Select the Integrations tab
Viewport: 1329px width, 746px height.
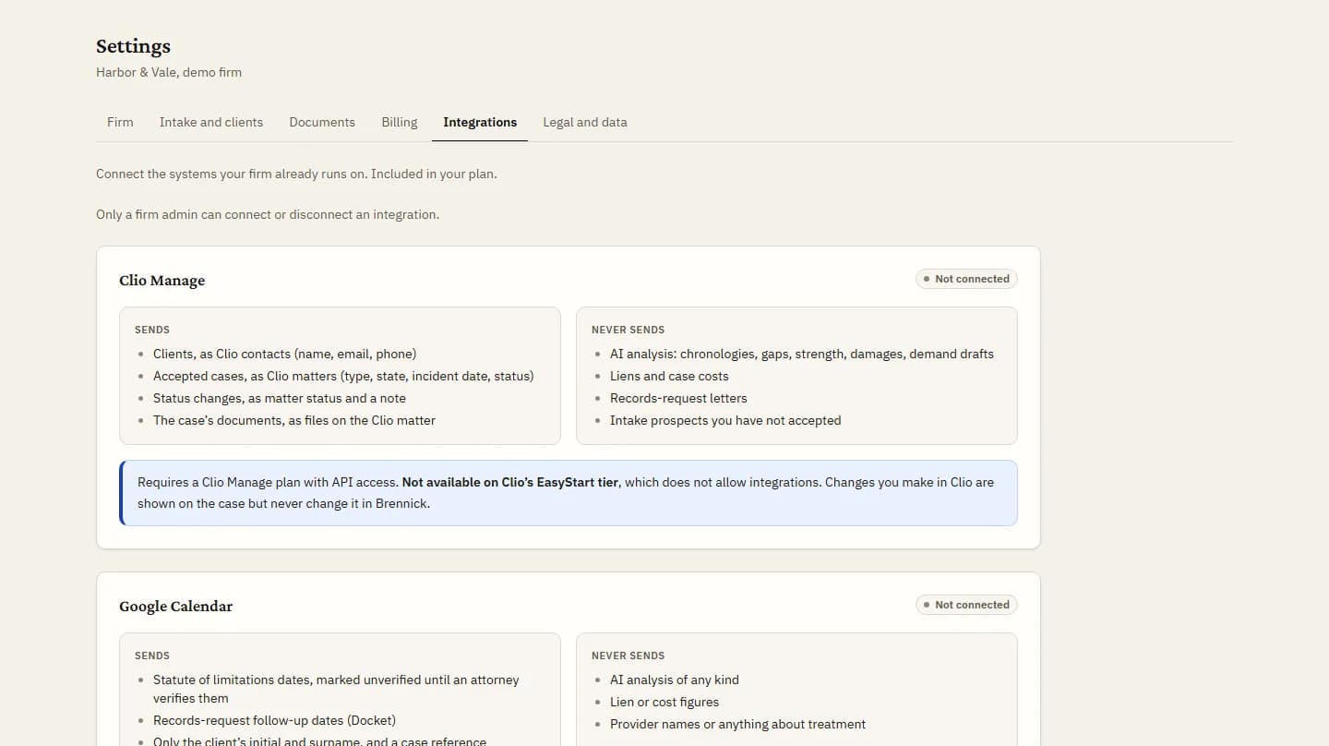[480, 122]
